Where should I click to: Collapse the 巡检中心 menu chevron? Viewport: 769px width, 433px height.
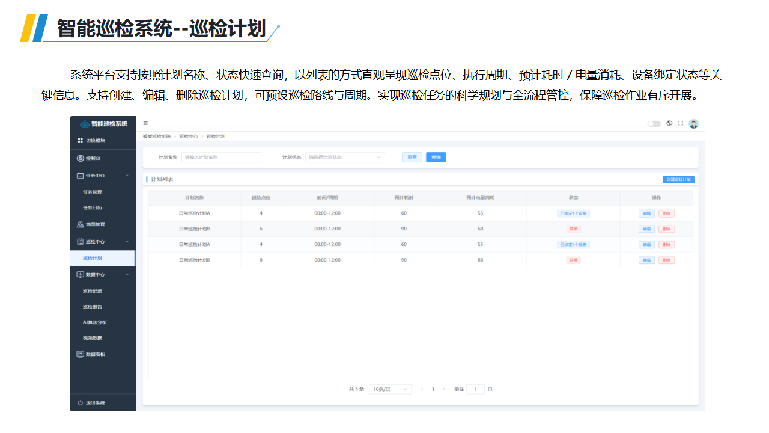click(127, 241)
